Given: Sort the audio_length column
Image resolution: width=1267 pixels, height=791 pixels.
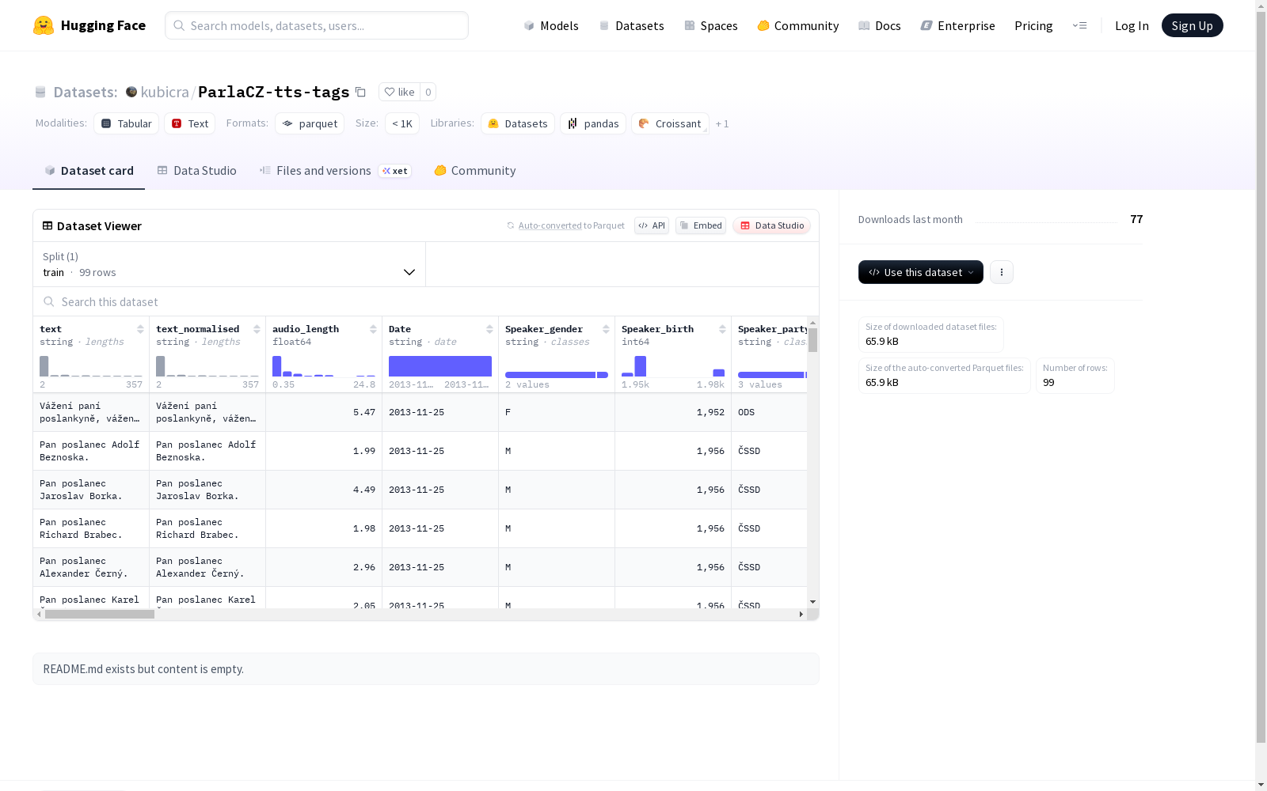Looking at the screenshot, I should point(373,329).
